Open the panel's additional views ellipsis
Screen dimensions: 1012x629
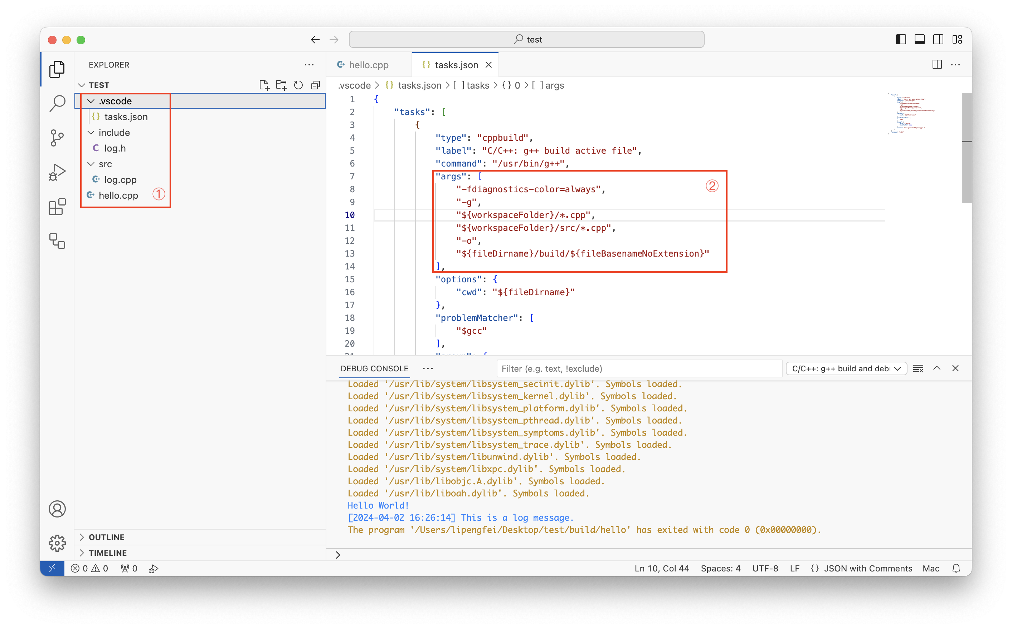(x=428, y=368)
